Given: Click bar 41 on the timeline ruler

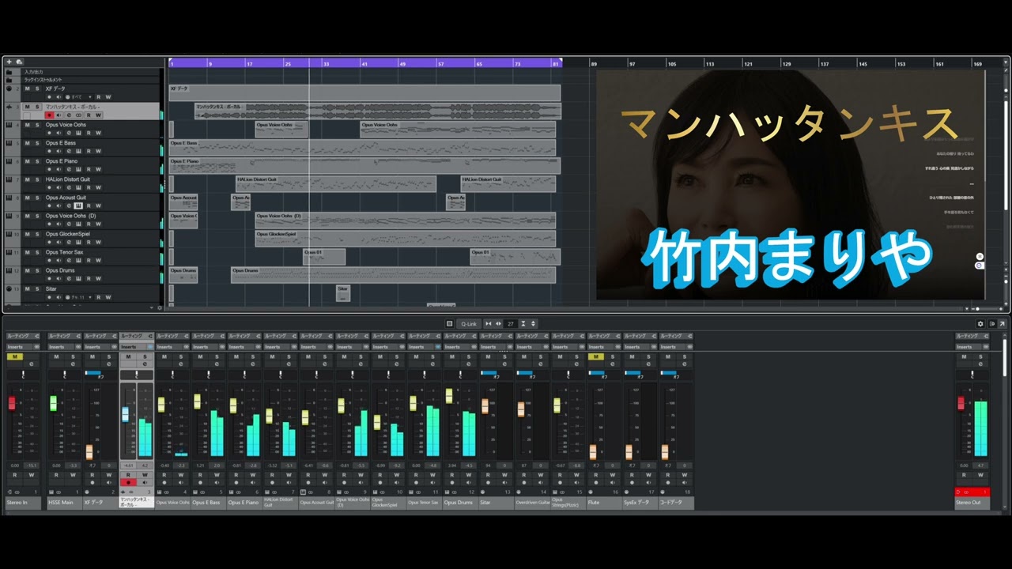Looking at the screenshot, I should [364, 63].
